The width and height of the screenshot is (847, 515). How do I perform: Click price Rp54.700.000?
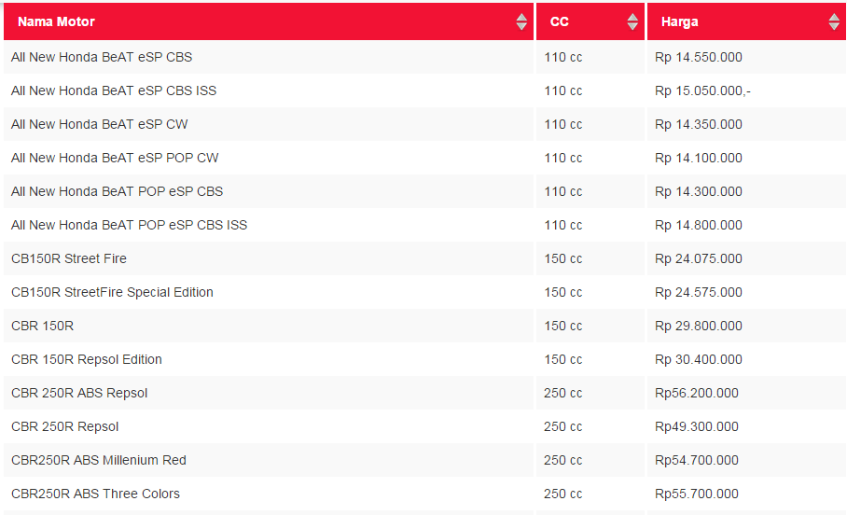coord(697,460)
